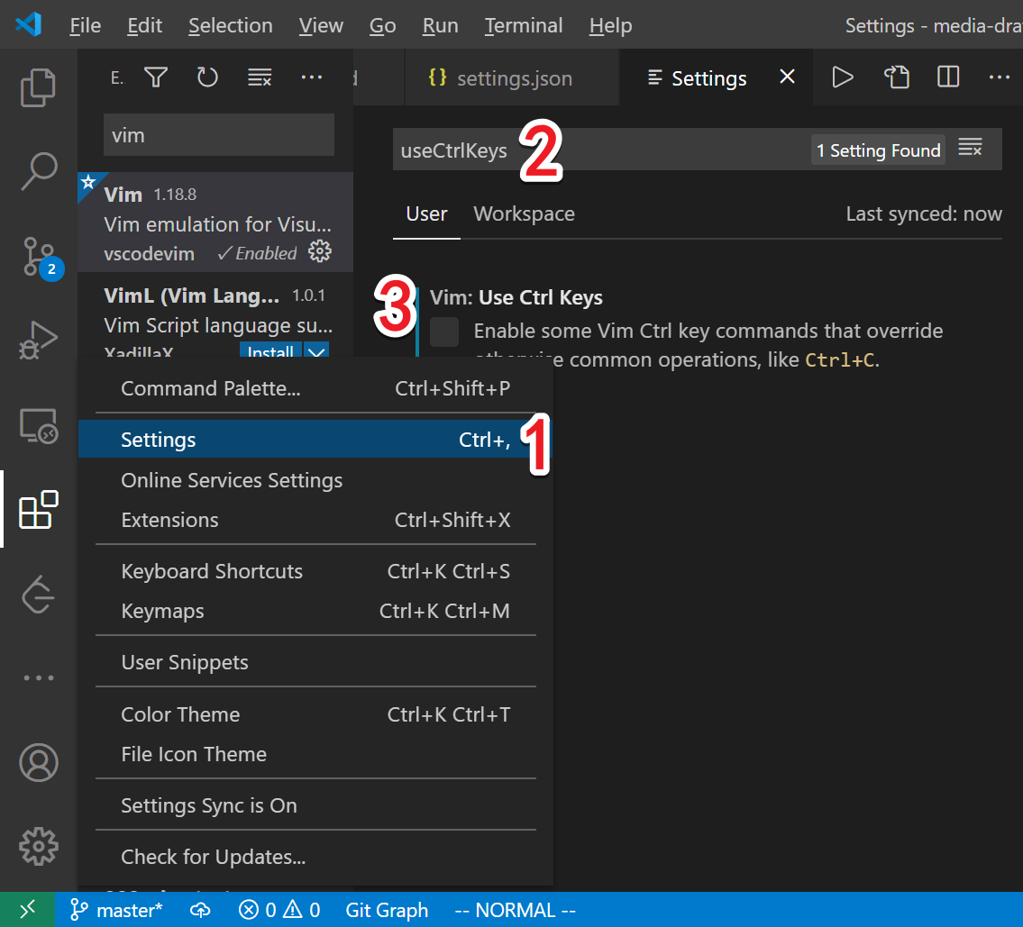Run the current file with the play icon
The height and width of the screenshot is (927, 1023).
pyautogui.click(x=842, y=77)
